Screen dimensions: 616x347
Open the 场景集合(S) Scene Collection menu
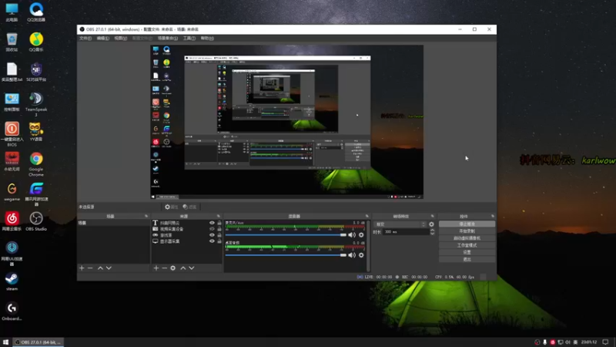(x=168, y=38)
